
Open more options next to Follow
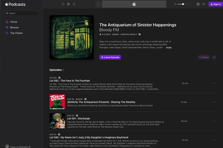[214, 57]
